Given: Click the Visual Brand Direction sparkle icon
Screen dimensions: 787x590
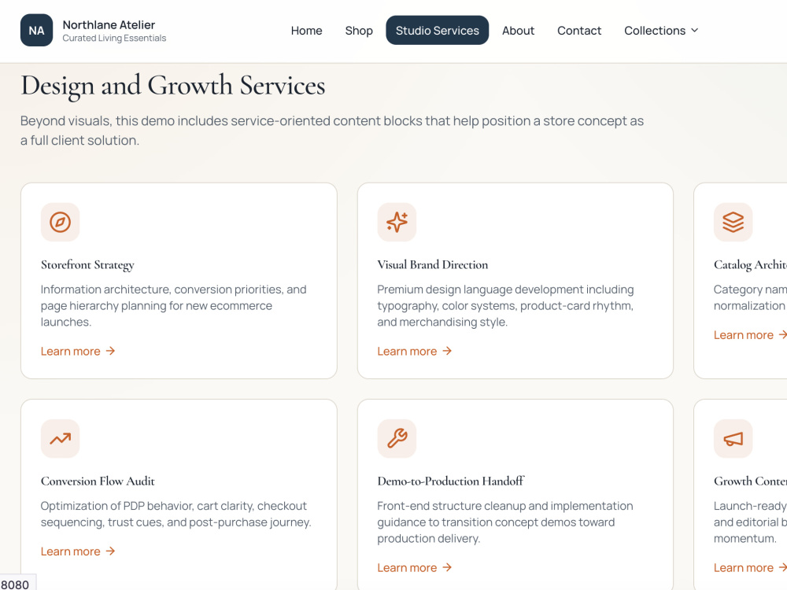Looking at the screenshot, I should [397, 223].
